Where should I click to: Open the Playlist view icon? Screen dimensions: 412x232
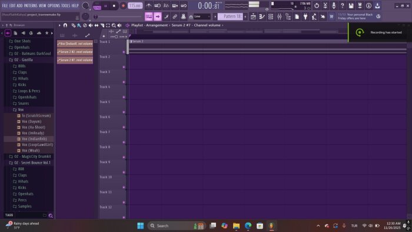coord(253,16)
